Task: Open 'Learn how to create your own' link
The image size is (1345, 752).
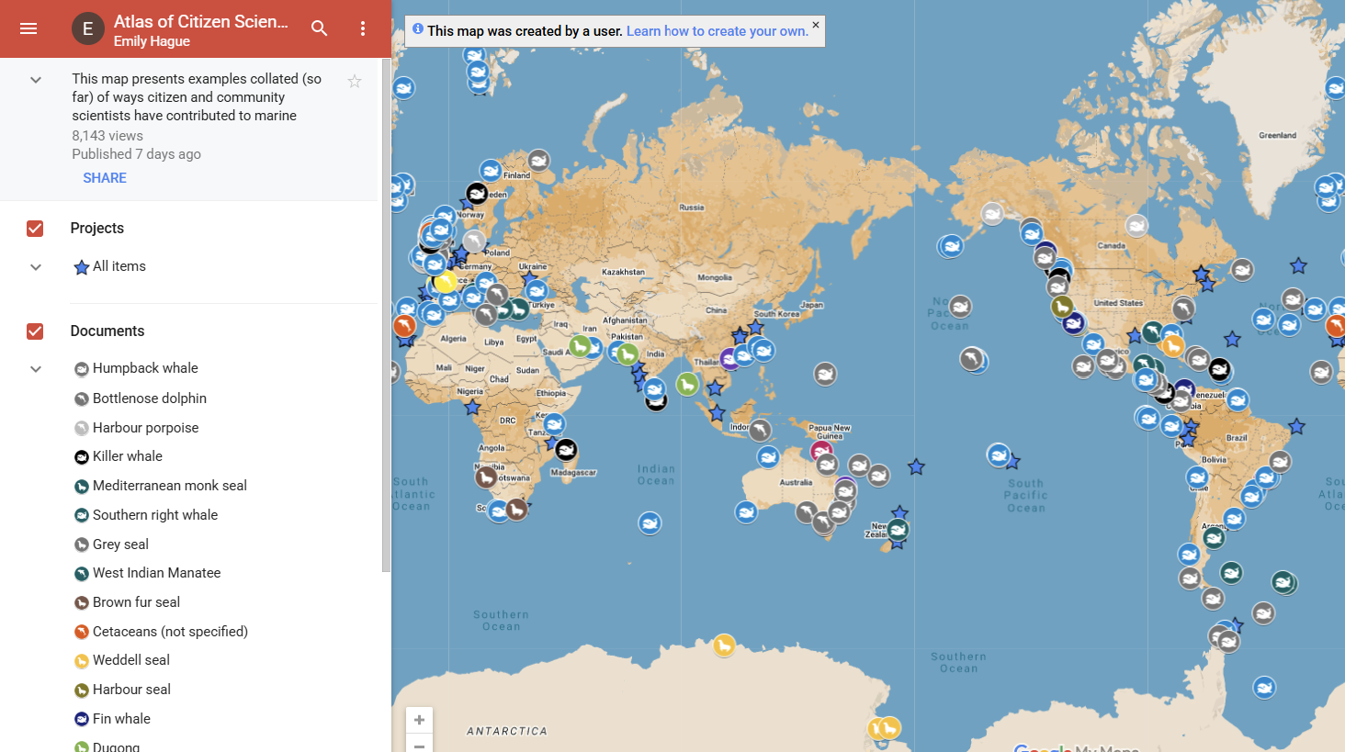Action: (717, 31)
